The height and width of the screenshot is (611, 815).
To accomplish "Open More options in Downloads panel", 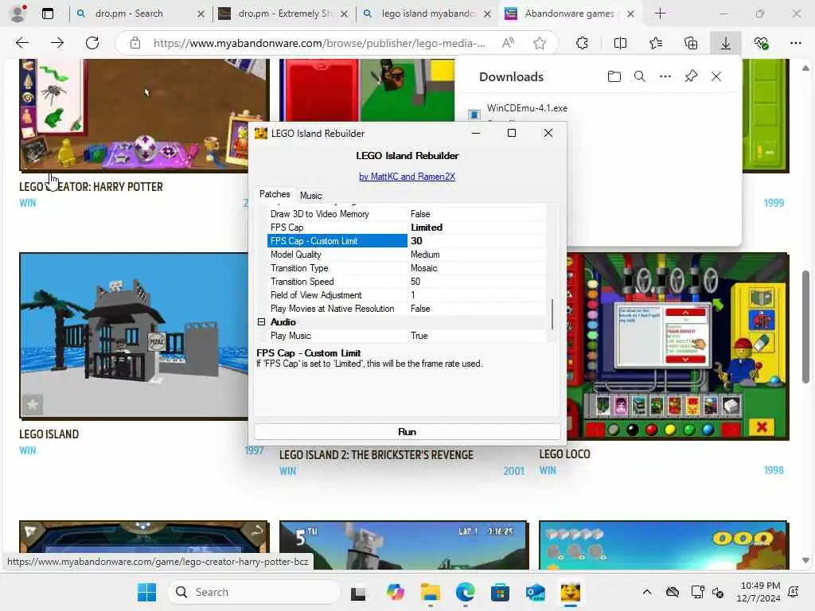I will (665, 77).
